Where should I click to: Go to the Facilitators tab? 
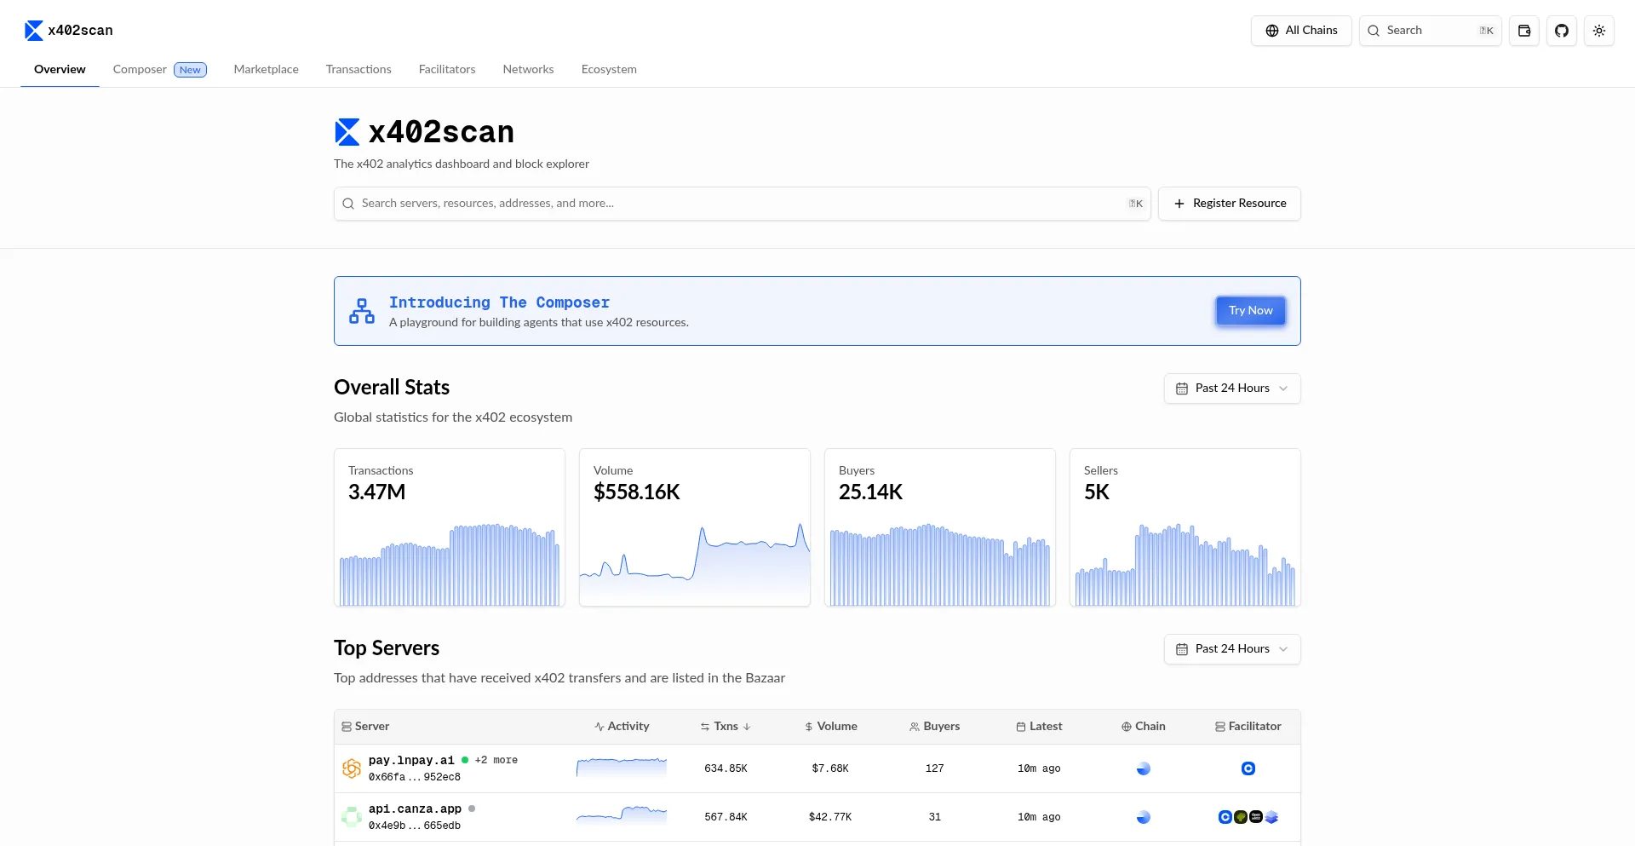446,70
